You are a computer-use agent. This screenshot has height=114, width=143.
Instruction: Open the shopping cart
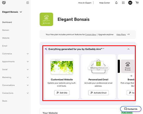coord(137,3)
